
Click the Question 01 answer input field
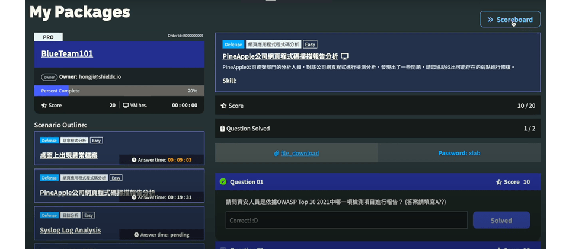pos(346,220)
